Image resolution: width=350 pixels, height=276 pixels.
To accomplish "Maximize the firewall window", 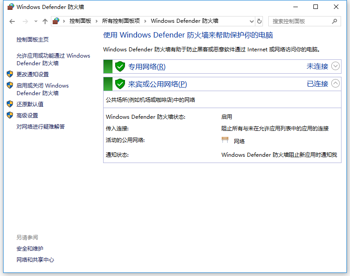I will (316, 7).
